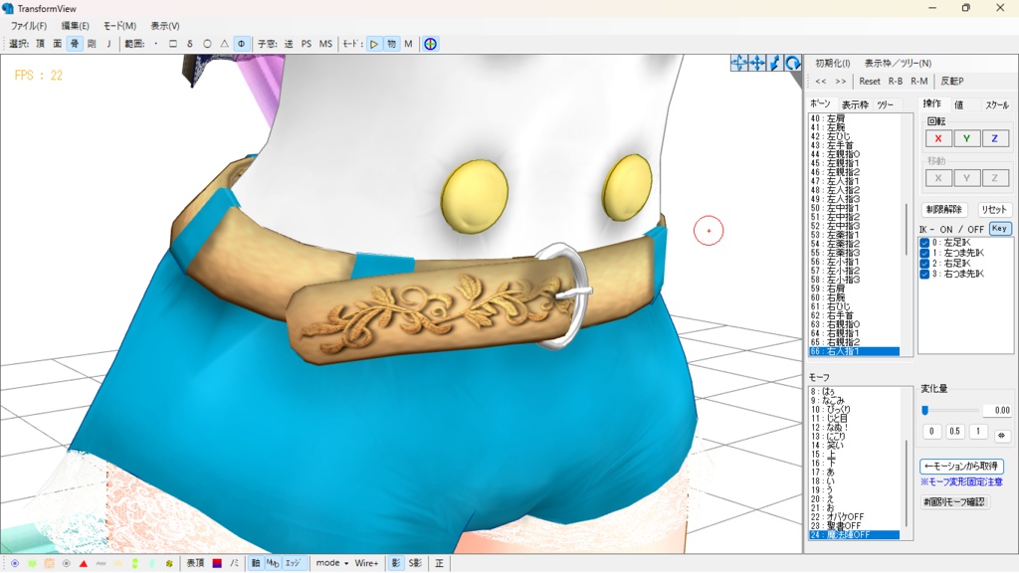1019x573 pixels.
Task: Click the viewport diagonal zoom arrow icon
Action: pos(774,63)
